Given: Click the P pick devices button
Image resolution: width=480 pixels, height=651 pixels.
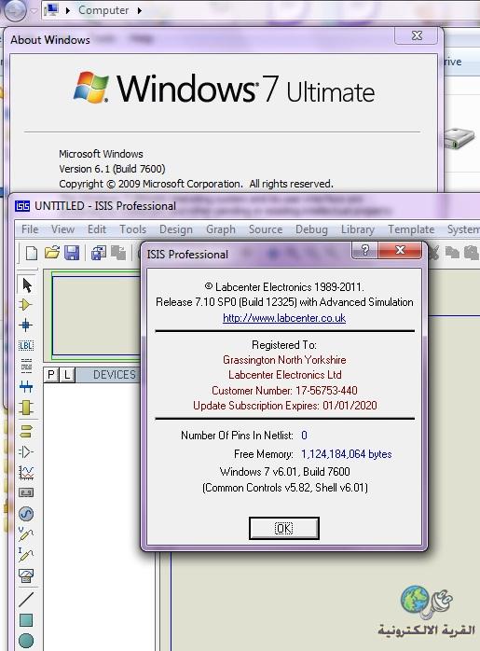Looking at the screenshot, I should (x=51, y=375).
